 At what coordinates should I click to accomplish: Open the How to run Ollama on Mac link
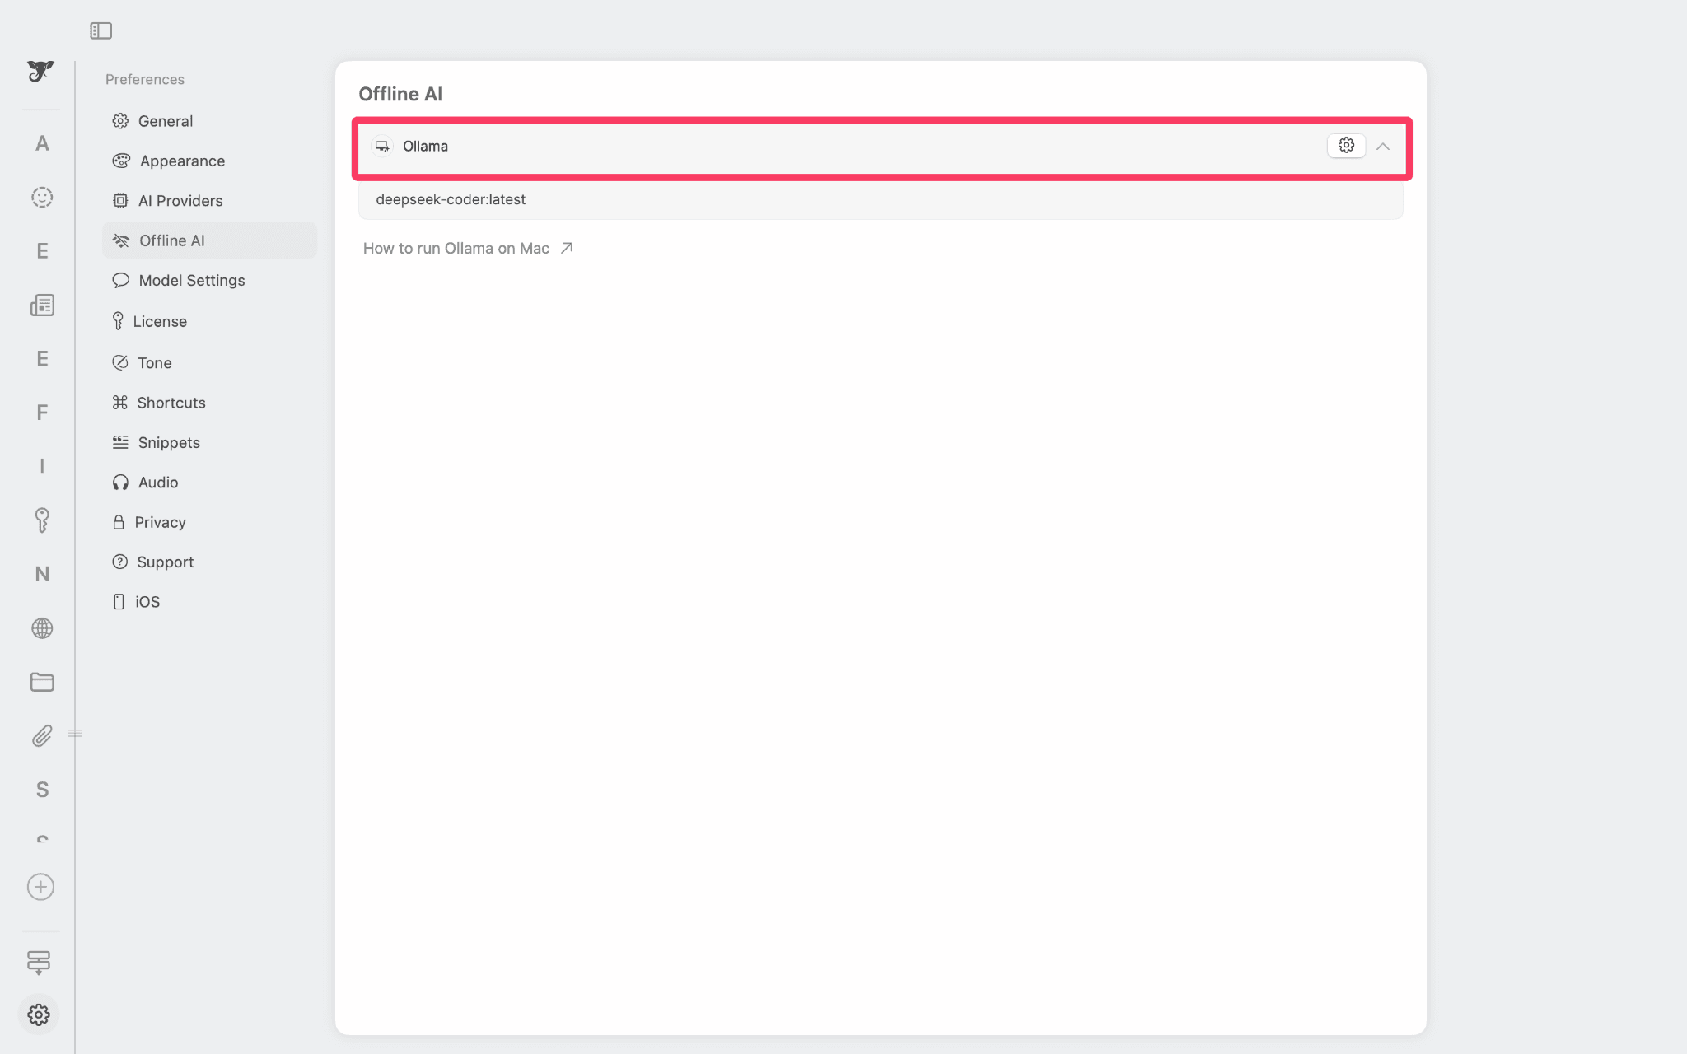point(457,248)
